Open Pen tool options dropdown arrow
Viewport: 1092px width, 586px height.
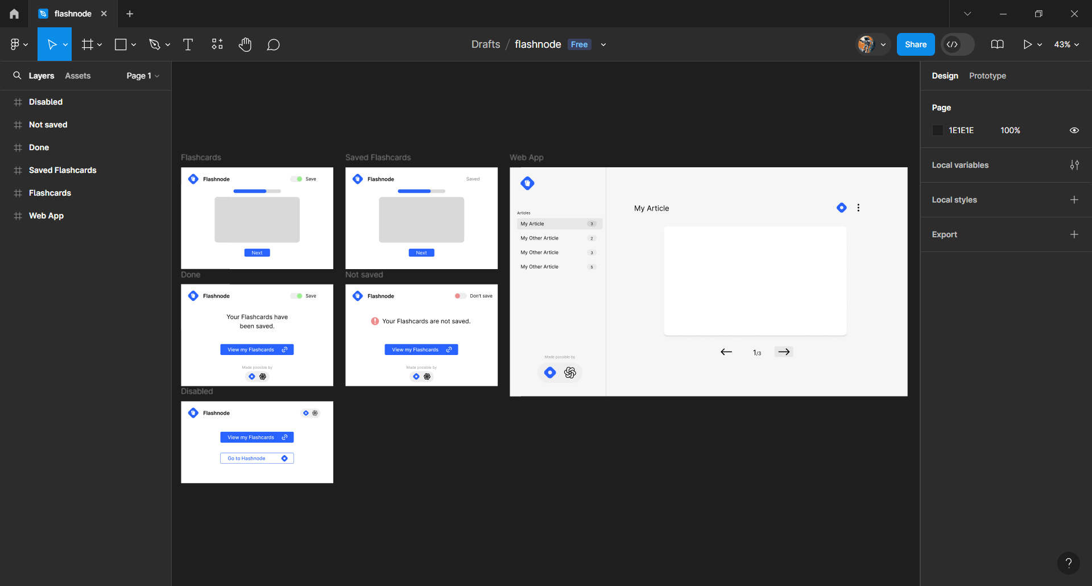[168, 44]
